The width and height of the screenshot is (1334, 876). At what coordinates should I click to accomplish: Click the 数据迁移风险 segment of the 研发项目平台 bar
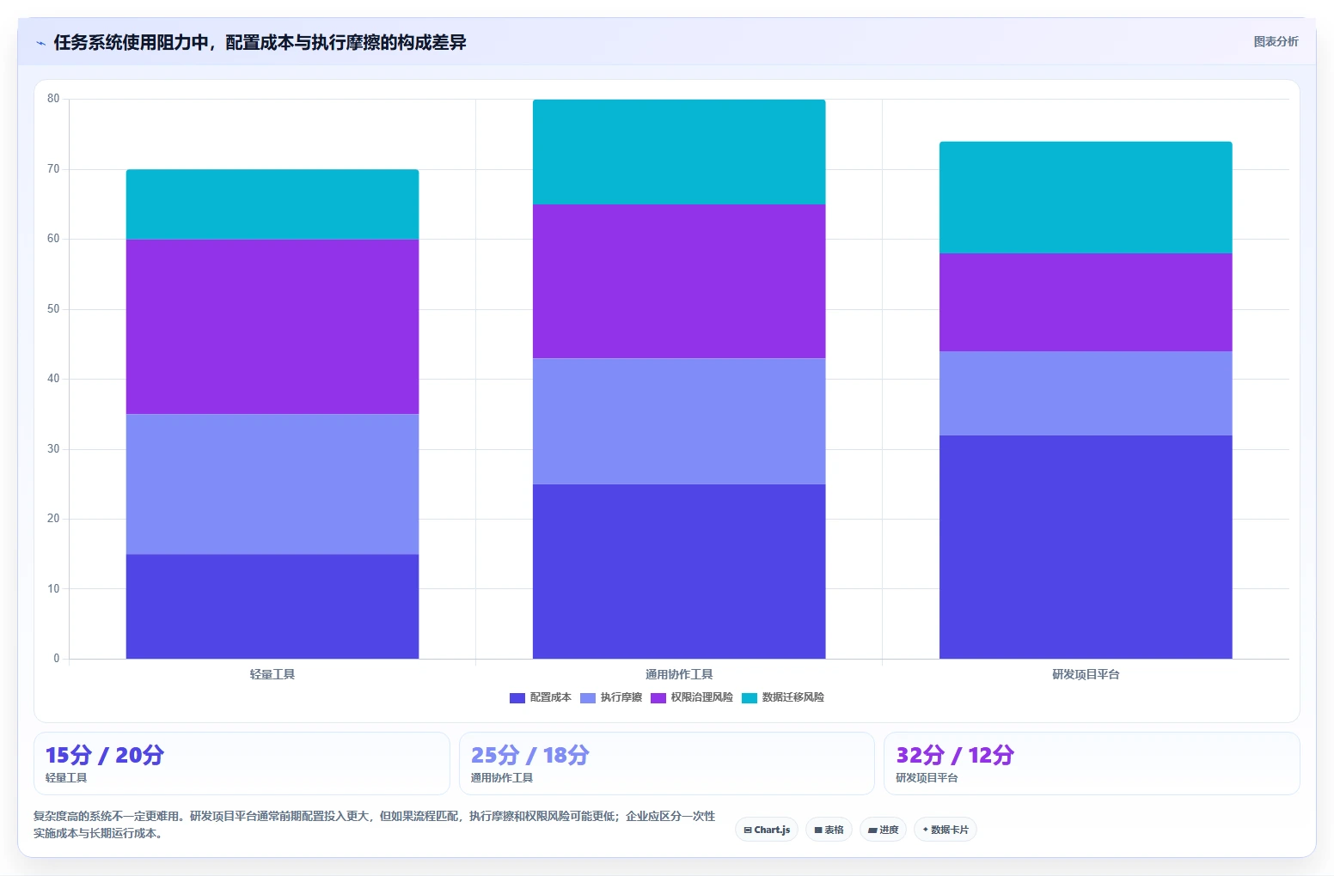coord(1086,198)
